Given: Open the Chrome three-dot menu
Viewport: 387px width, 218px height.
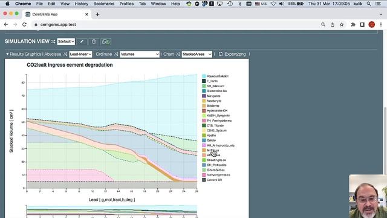Looking at the screenshot, I should point(381,24).
